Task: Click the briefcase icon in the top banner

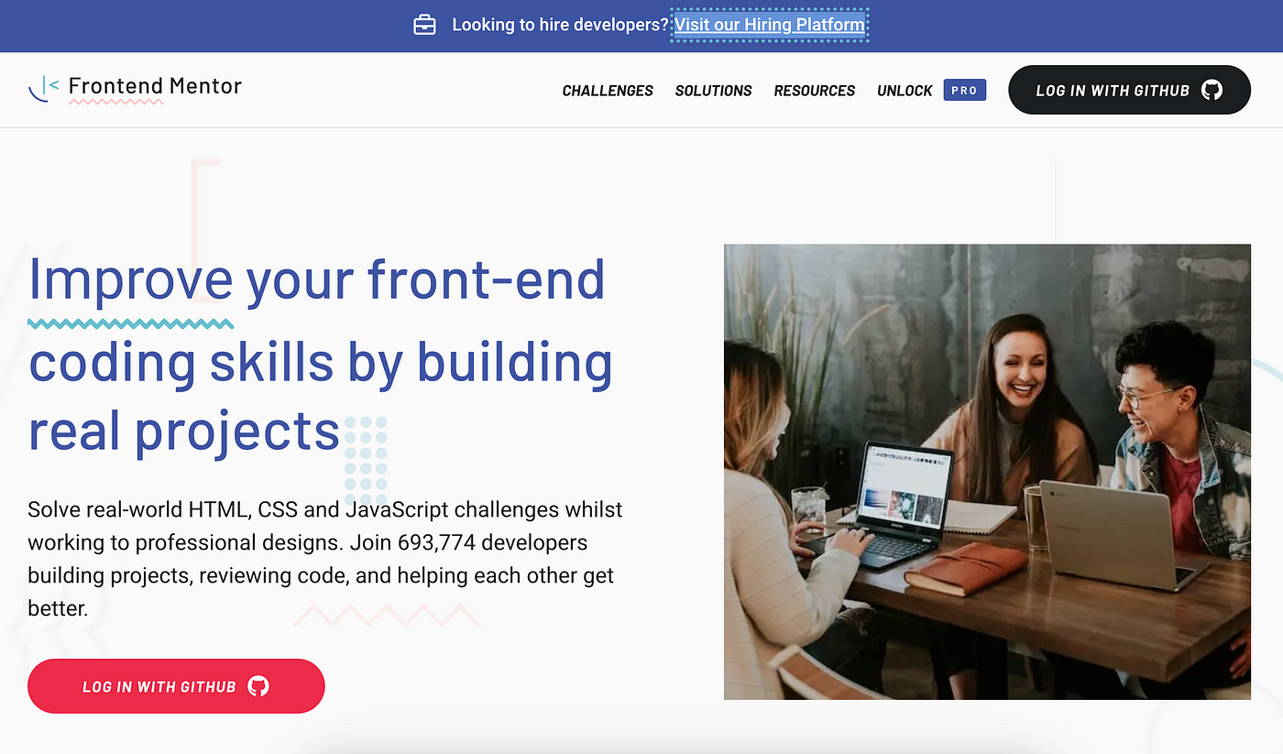Action: 424,26
